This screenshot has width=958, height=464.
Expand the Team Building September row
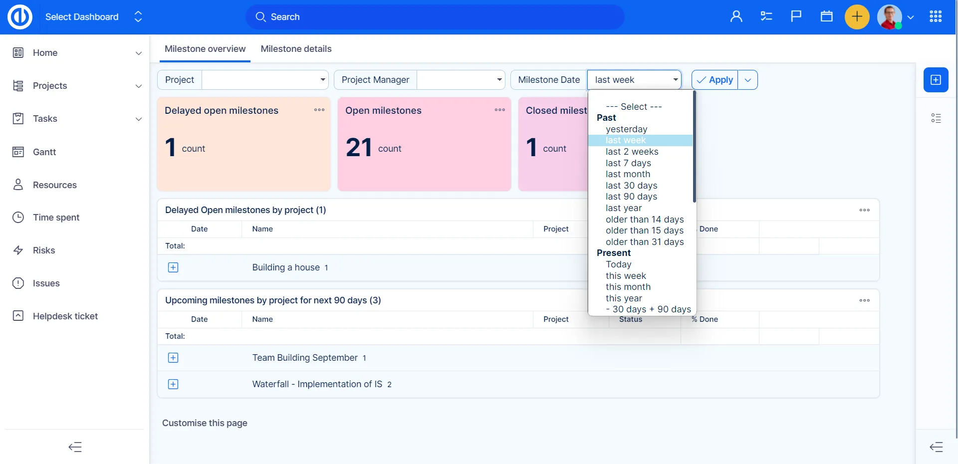click(173, 358)
